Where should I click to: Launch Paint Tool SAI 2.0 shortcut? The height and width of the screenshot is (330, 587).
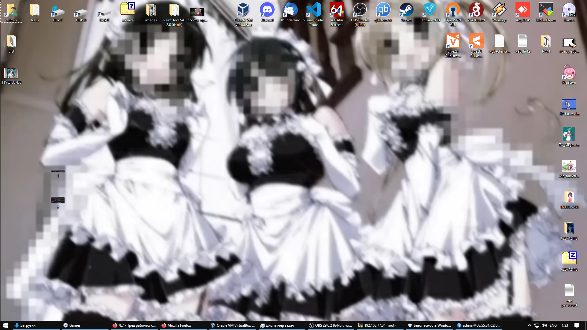click(174, 14)
